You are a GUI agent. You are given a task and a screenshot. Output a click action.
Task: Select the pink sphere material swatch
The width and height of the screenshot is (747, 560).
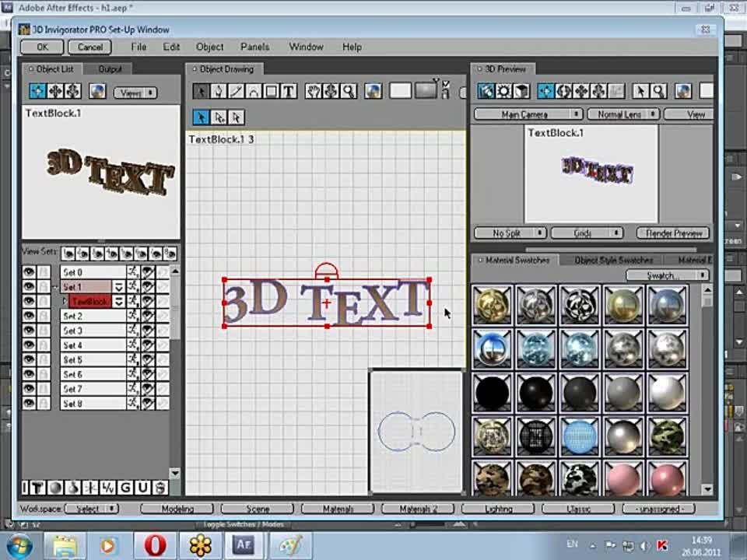coord(624,480)
